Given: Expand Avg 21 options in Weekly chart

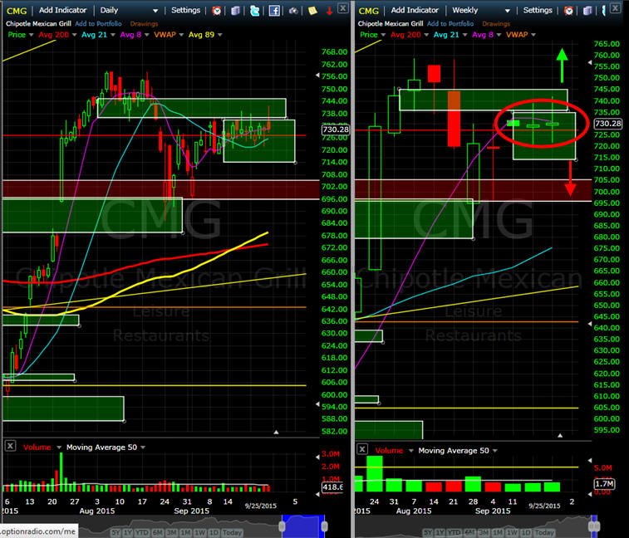Looking at the screenshot, I should (x=465, y=35).
